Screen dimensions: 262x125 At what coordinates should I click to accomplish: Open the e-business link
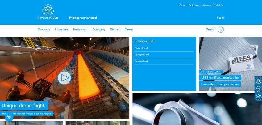point(206,5)
